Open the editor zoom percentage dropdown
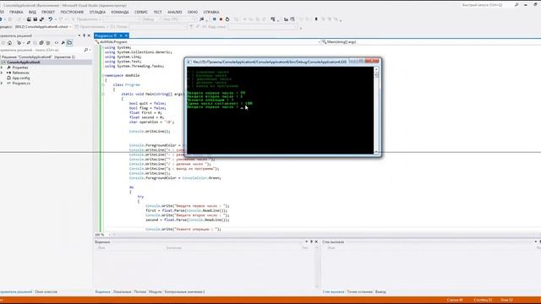 tap(103, 235)
